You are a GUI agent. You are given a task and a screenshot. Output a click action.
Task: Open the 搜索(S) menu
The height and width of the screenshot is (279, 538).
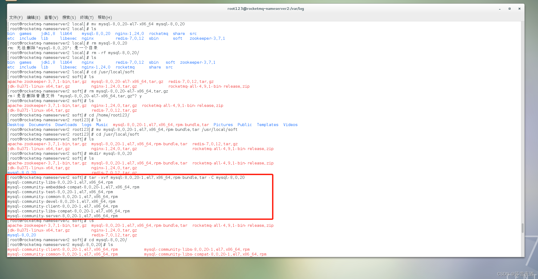pos(69,17)
